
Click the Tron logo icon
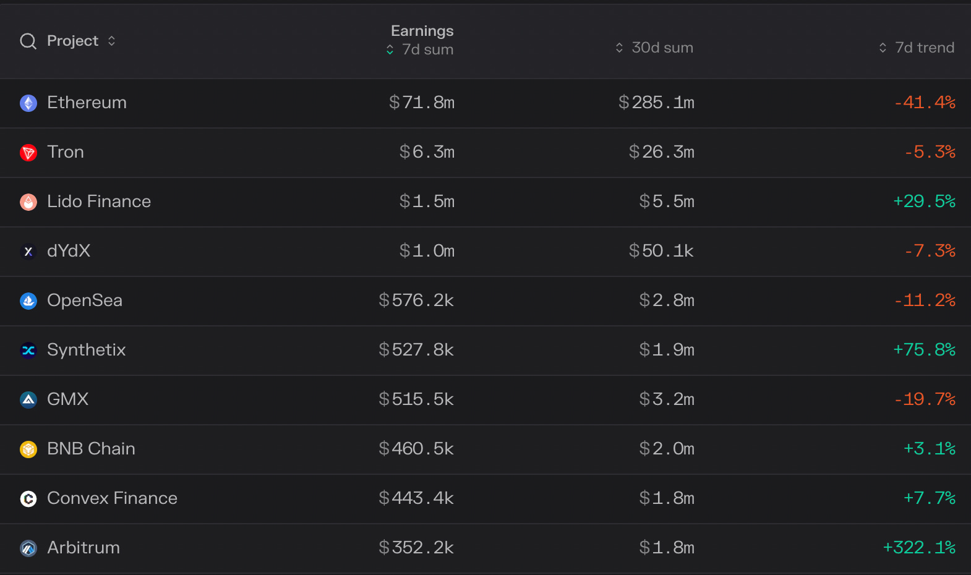point(28,153)
